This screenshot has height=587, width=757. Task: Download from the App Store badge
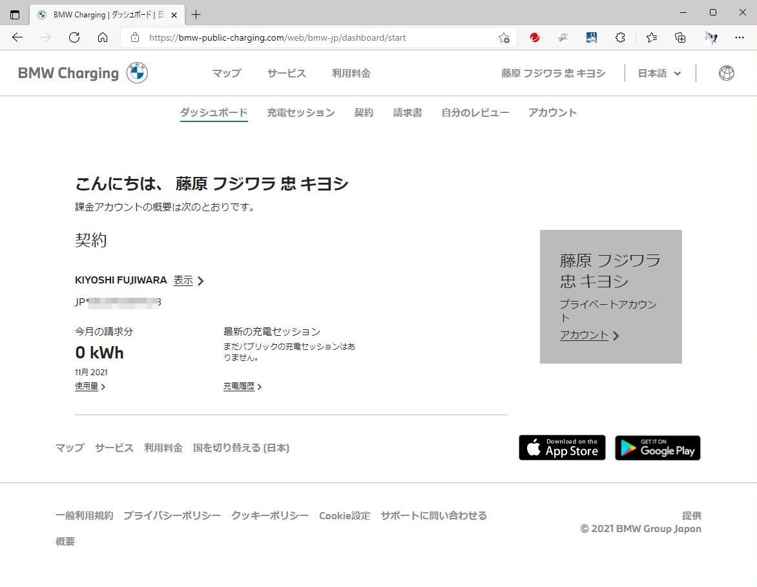tap(562, 448)
